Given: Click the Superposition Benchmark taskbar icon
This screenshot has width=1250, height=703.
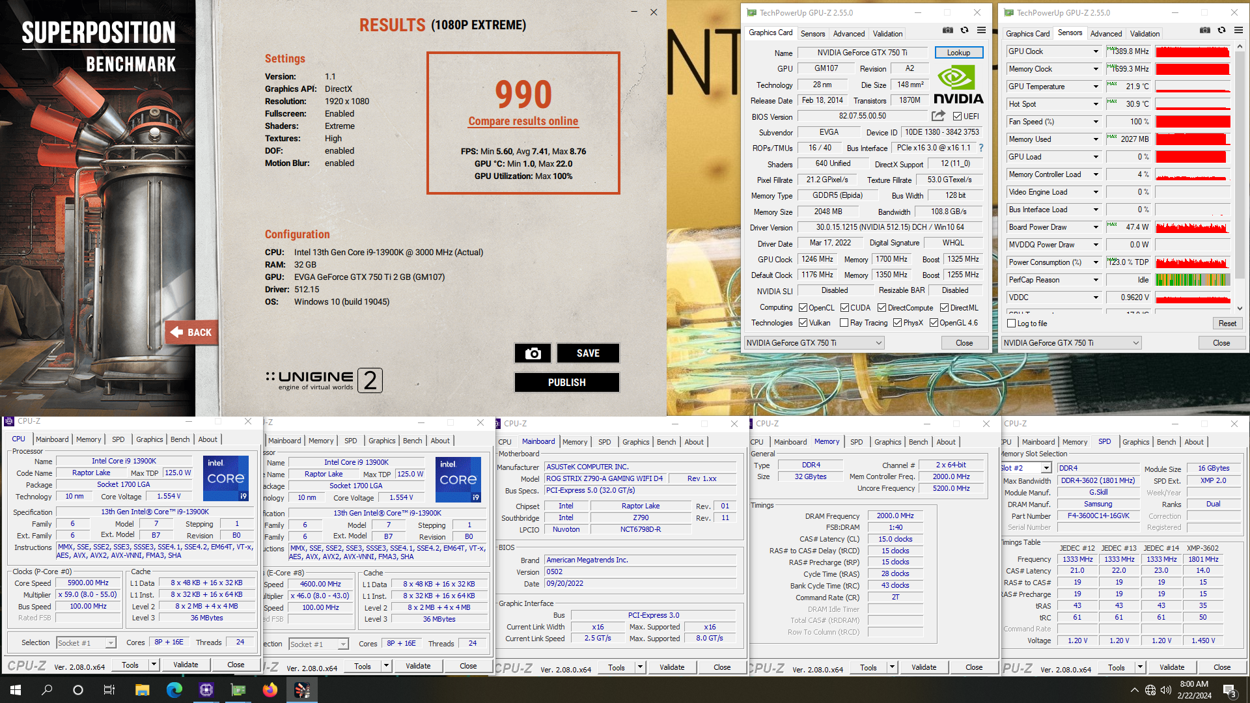Looking at the screenshot, I should 302,690.
